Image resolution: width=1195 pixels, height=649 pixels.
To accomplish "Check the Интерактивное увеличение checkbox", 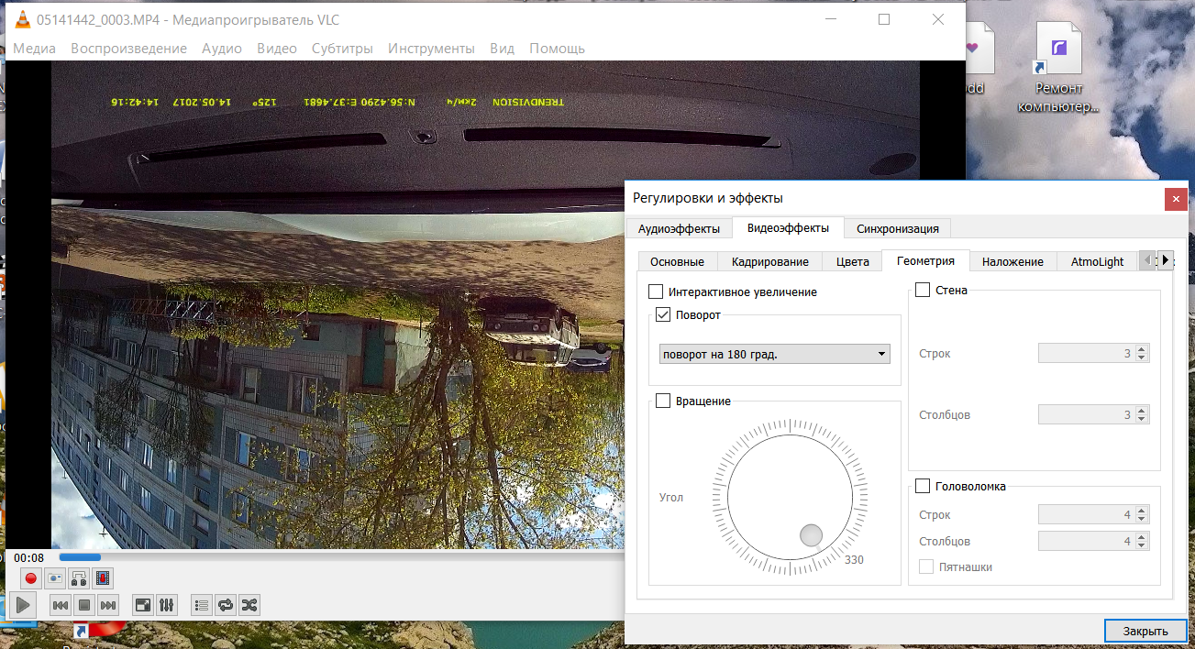I will (x=656, y=291).
